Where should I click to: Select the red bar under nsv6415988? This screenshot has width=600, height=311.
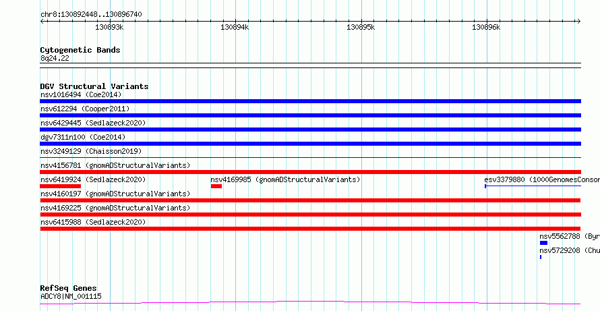click(x=310, y=229)
